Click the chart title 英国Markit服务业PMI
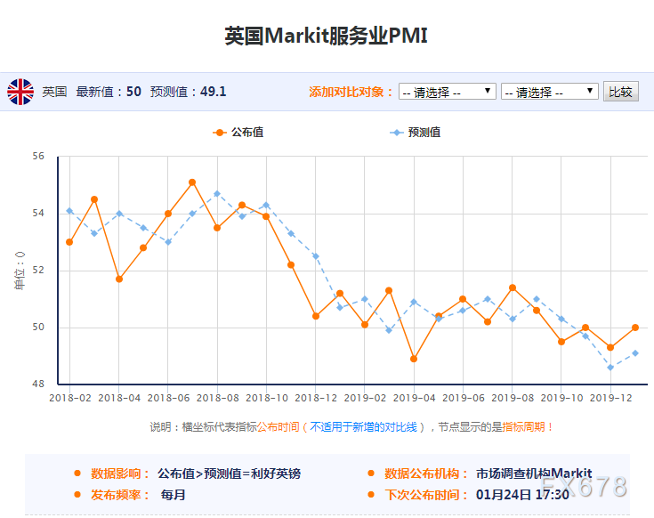 point(327,36)
